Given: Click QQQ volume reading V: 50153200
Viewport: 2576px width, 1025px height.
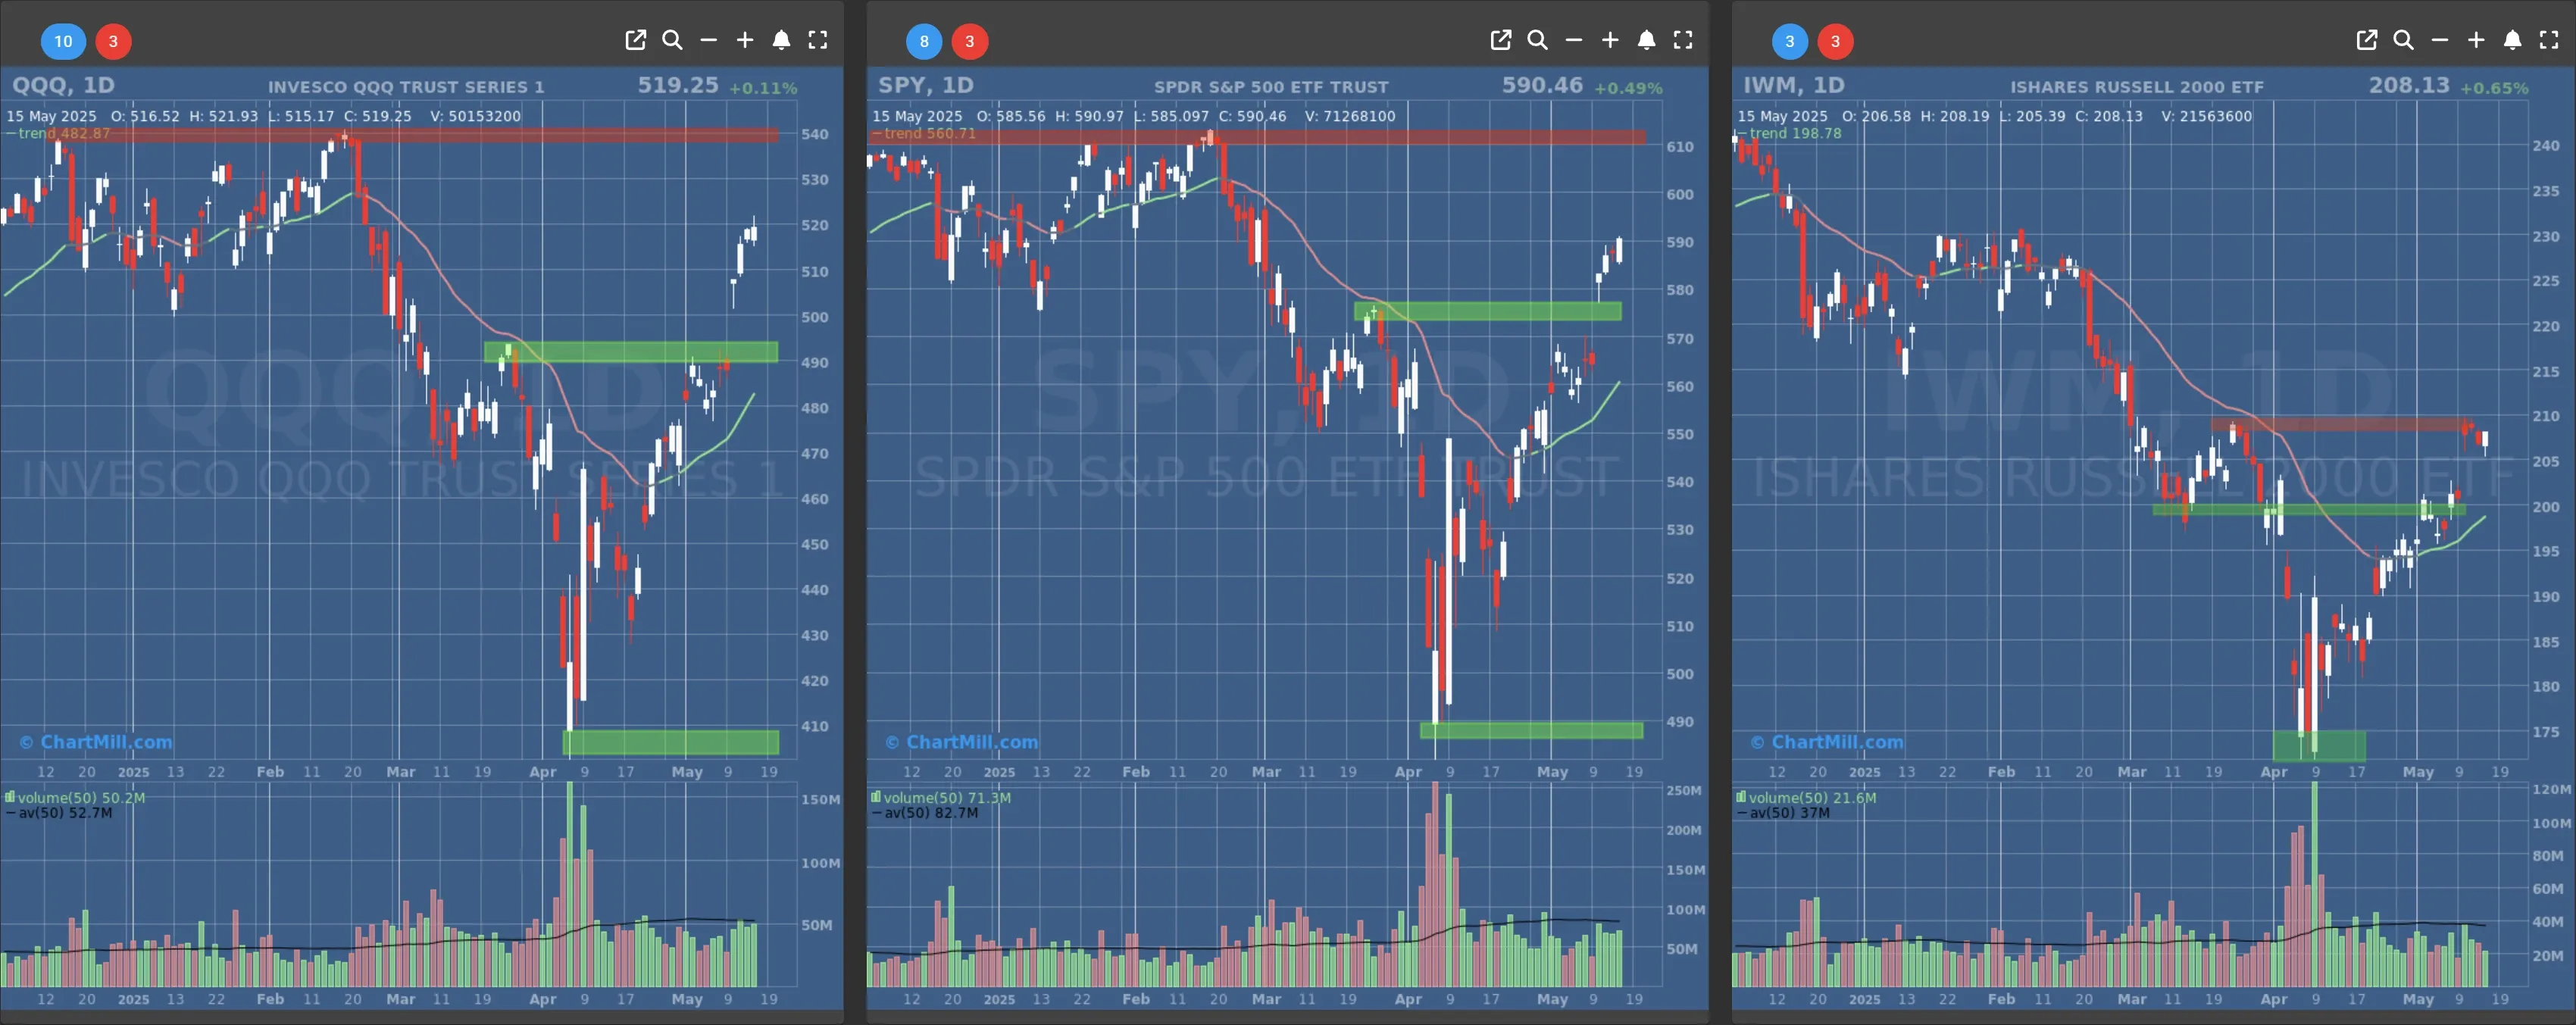Looking at the screenshot, I should pyautogui.click(x=475, y=116).
